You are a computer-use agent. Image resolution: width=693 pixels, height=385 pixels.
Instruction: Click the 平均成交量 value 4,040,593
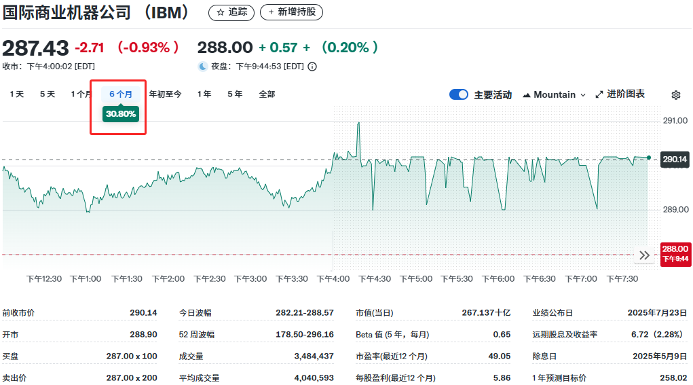tap(314, 378)
